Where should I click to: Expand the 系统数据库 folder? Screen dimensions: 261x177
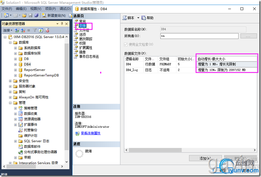pos(15,48)
